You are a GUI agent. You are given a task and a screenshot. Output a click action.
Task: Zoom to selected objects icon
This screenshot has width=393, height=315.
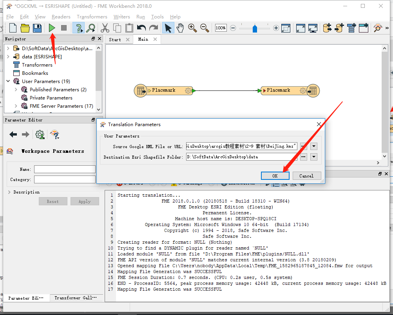286,28
